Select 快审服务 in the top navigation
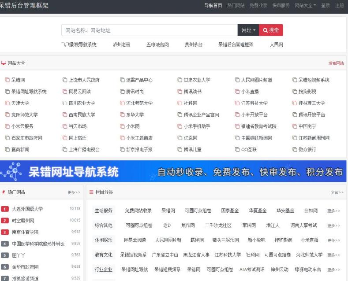The width and height of the screenshot is (348, 281). pos(281,5)
